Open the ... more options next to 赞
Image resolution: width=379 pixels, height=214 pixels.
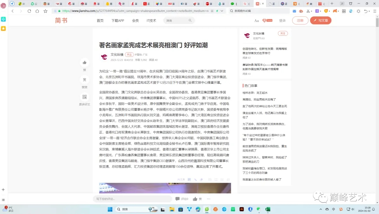209,199
